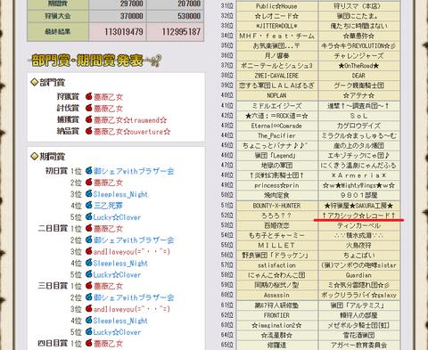This screenshot has height=350, width=428.
Task: Click blue icon on 三日目賞 2位 row
Action: [88, 297]
